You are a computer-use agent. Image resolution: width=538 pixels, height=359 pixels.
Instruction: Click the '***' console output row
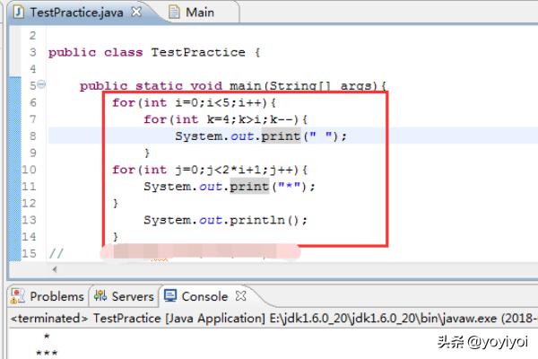pyautogui.click(x=47, y=353)
